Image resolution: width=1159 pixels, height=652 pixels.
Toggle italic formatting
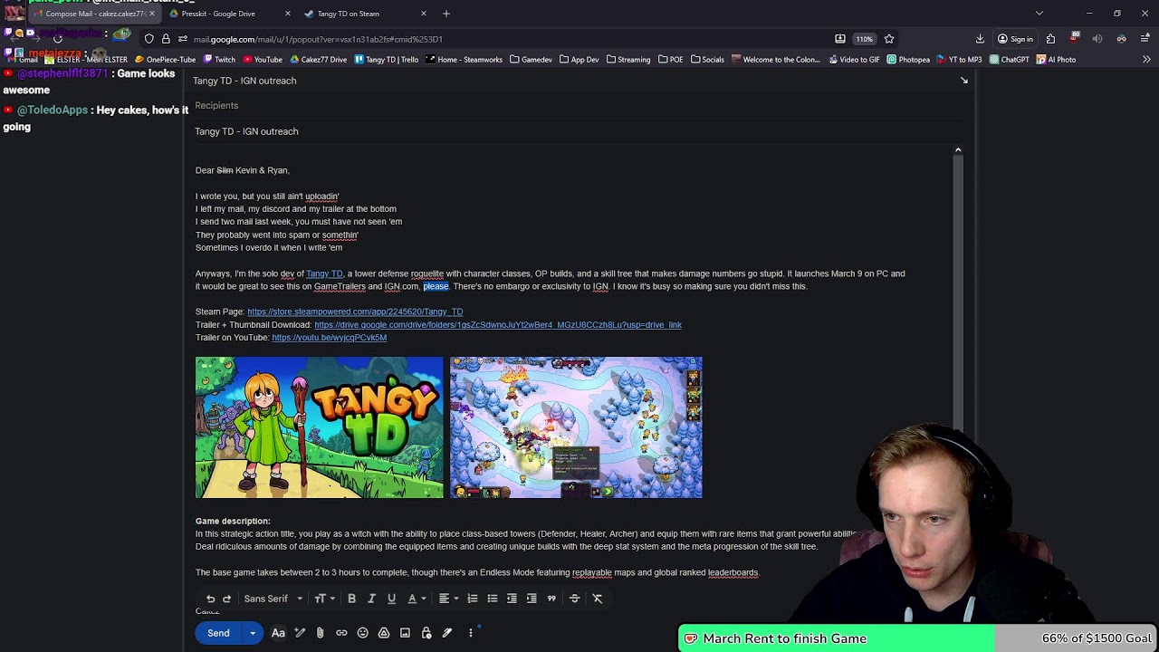pos(371,599)
